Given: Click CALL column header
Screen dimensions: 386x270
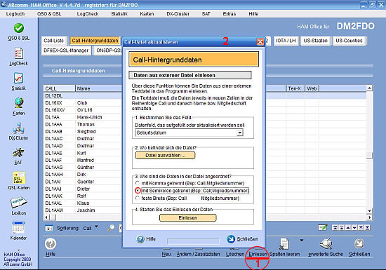Looking at the screenshot, I should point(60,88).
